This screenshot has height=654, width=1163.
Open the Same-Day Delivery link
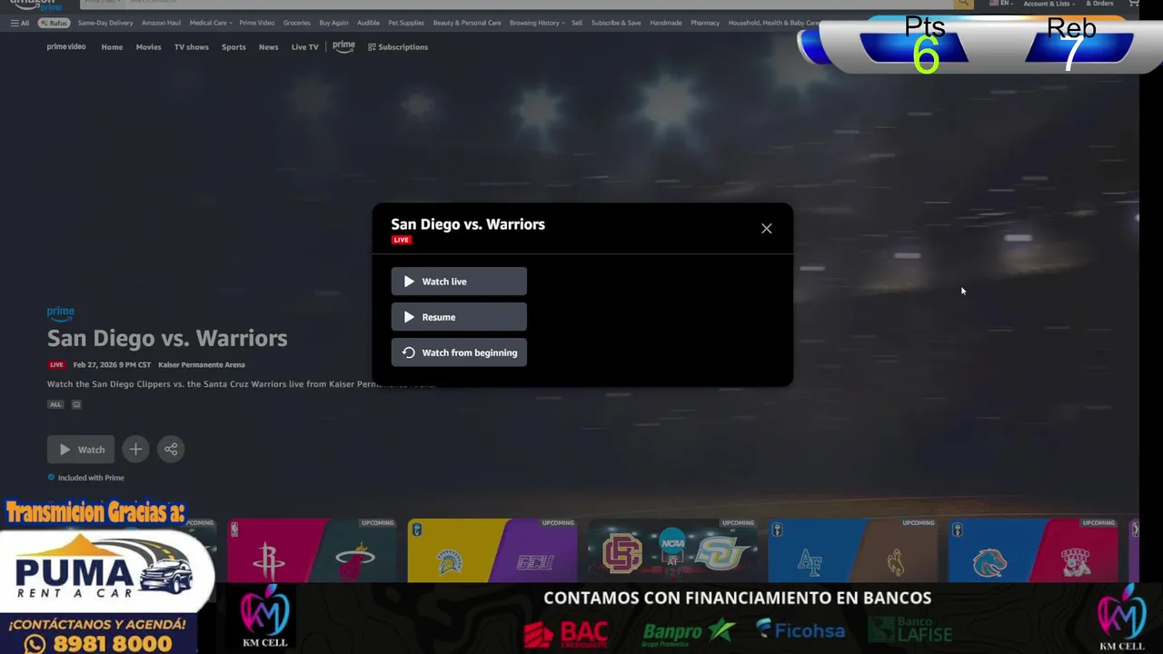105,23
